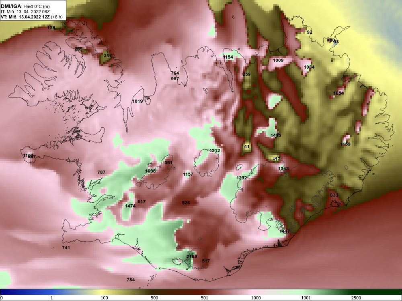402x301 pixels.
Task: Click the color scale label 100
Action: 104,298
